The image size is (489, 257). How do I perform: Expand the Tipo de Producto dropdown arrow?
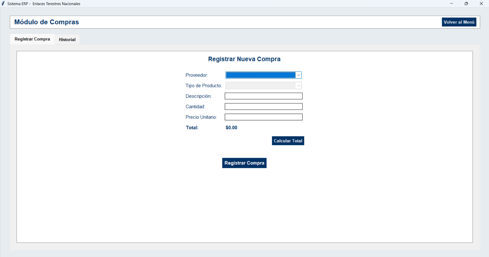click(x=299, y=85)
